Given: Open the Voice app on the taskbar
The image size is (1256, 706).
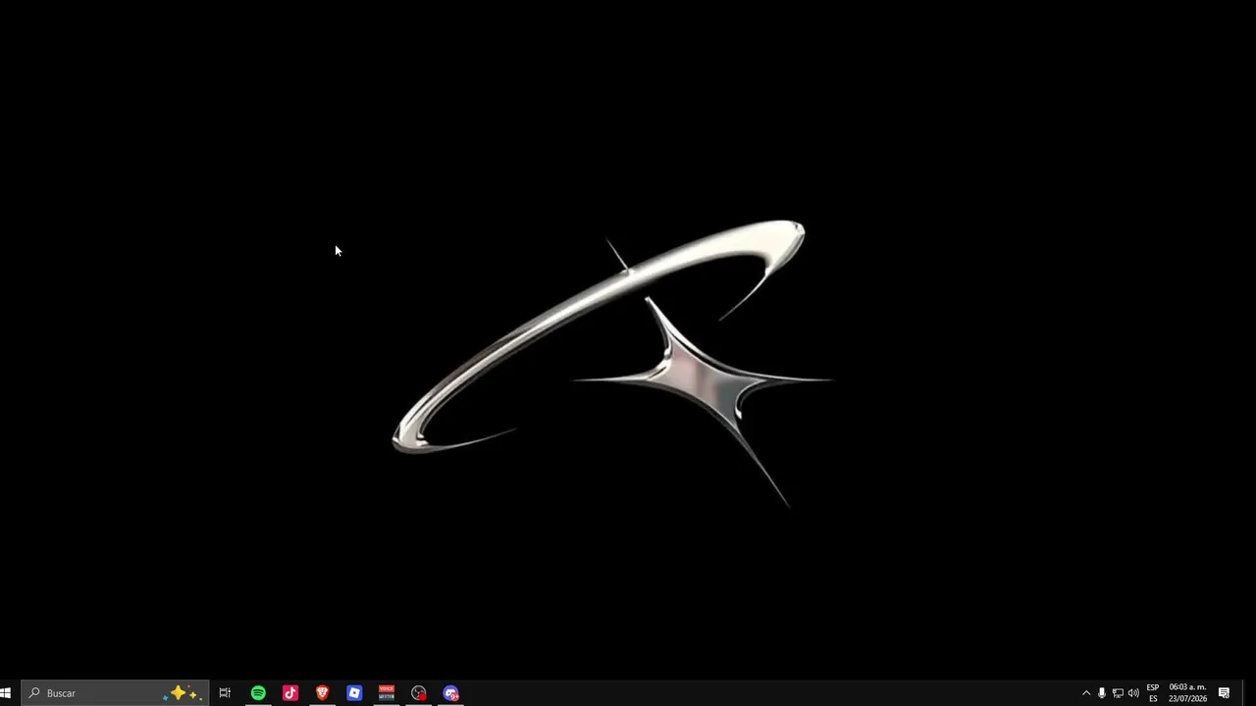Looking at the screenshot, I should click(387, 693).
